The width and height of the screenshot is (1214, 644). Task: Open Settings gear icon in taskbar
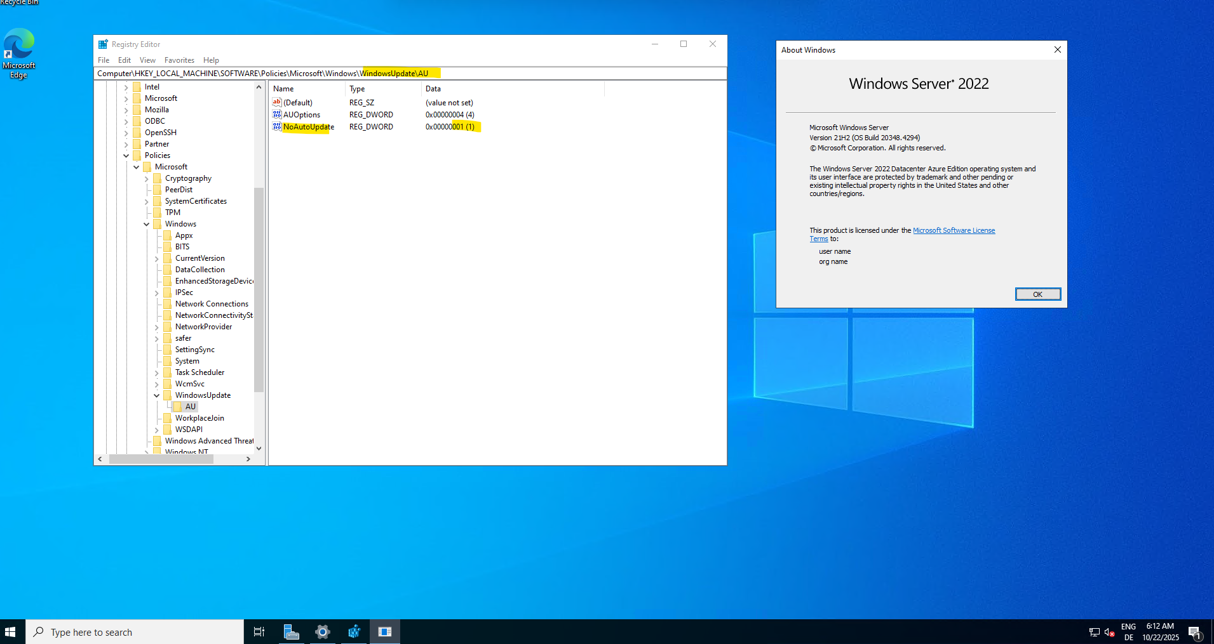323,632
